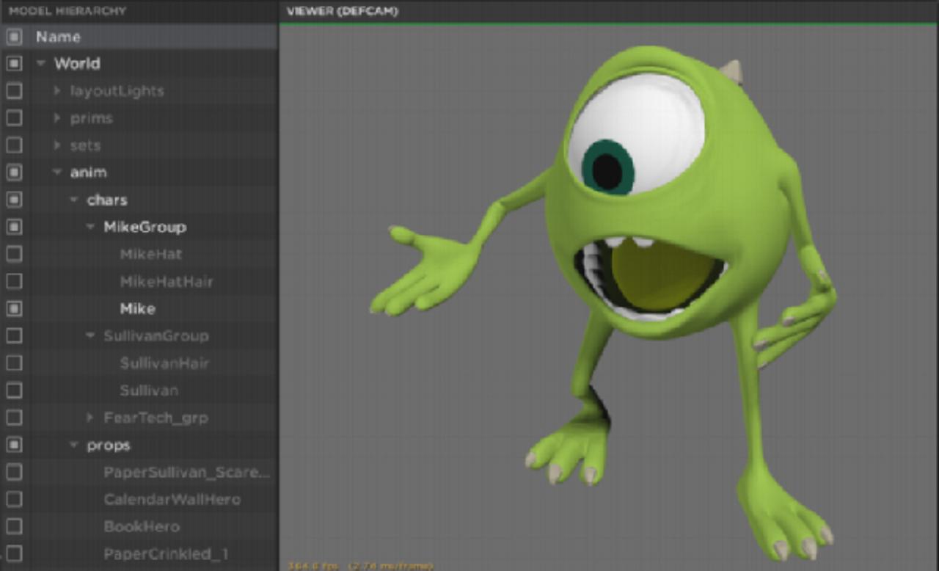Image resolution: width=939 pixels, height=571 pixels.
Task: Toggle the checkbox next to World
Action: 14,64
